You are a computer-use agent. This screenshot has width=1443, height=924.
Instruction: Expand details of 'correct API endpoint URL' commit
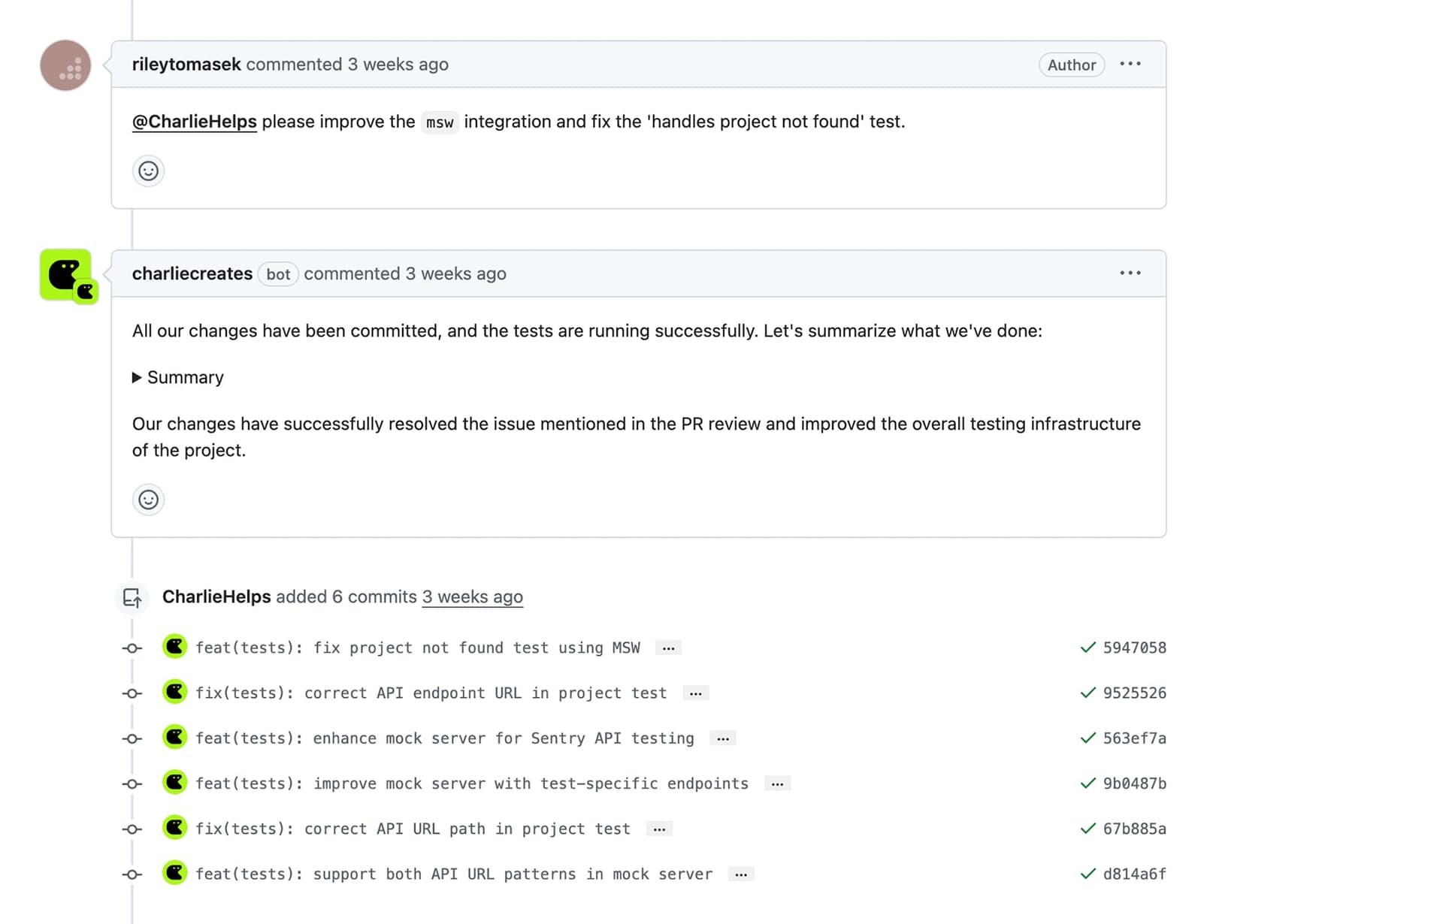click(x=695, y=693)
